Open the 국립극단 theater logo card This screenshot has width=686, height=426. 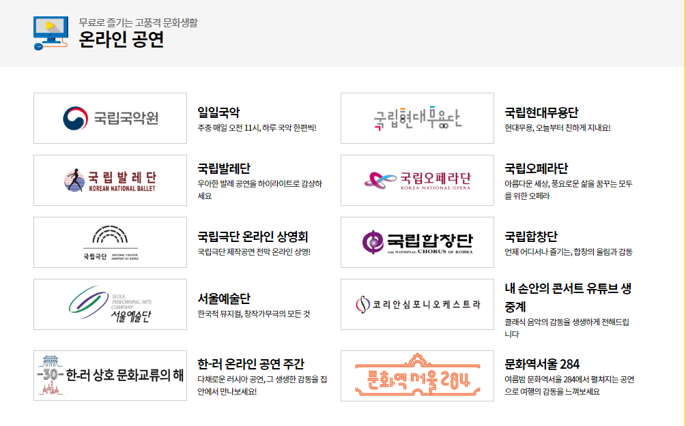pos(111,242)
